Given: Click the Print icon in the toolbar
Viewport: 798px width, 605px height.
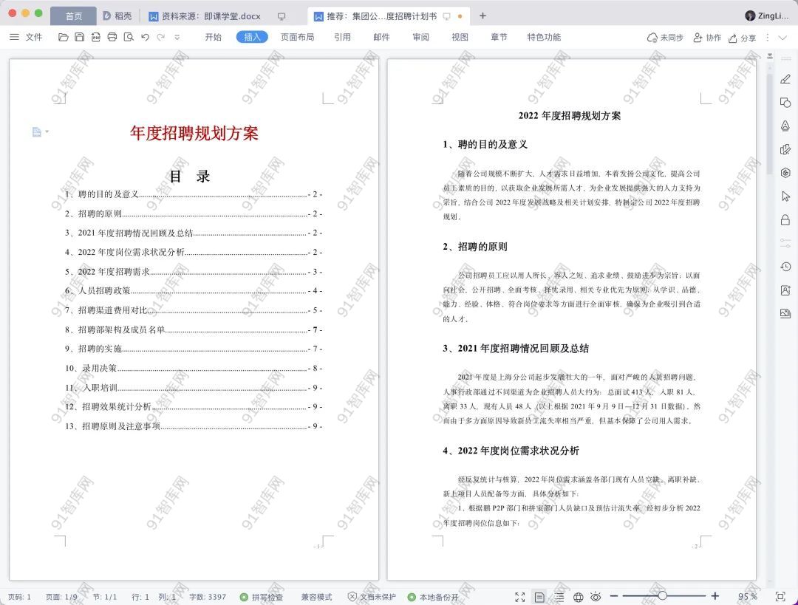Looking at the screenshot, I should point(112,37).
